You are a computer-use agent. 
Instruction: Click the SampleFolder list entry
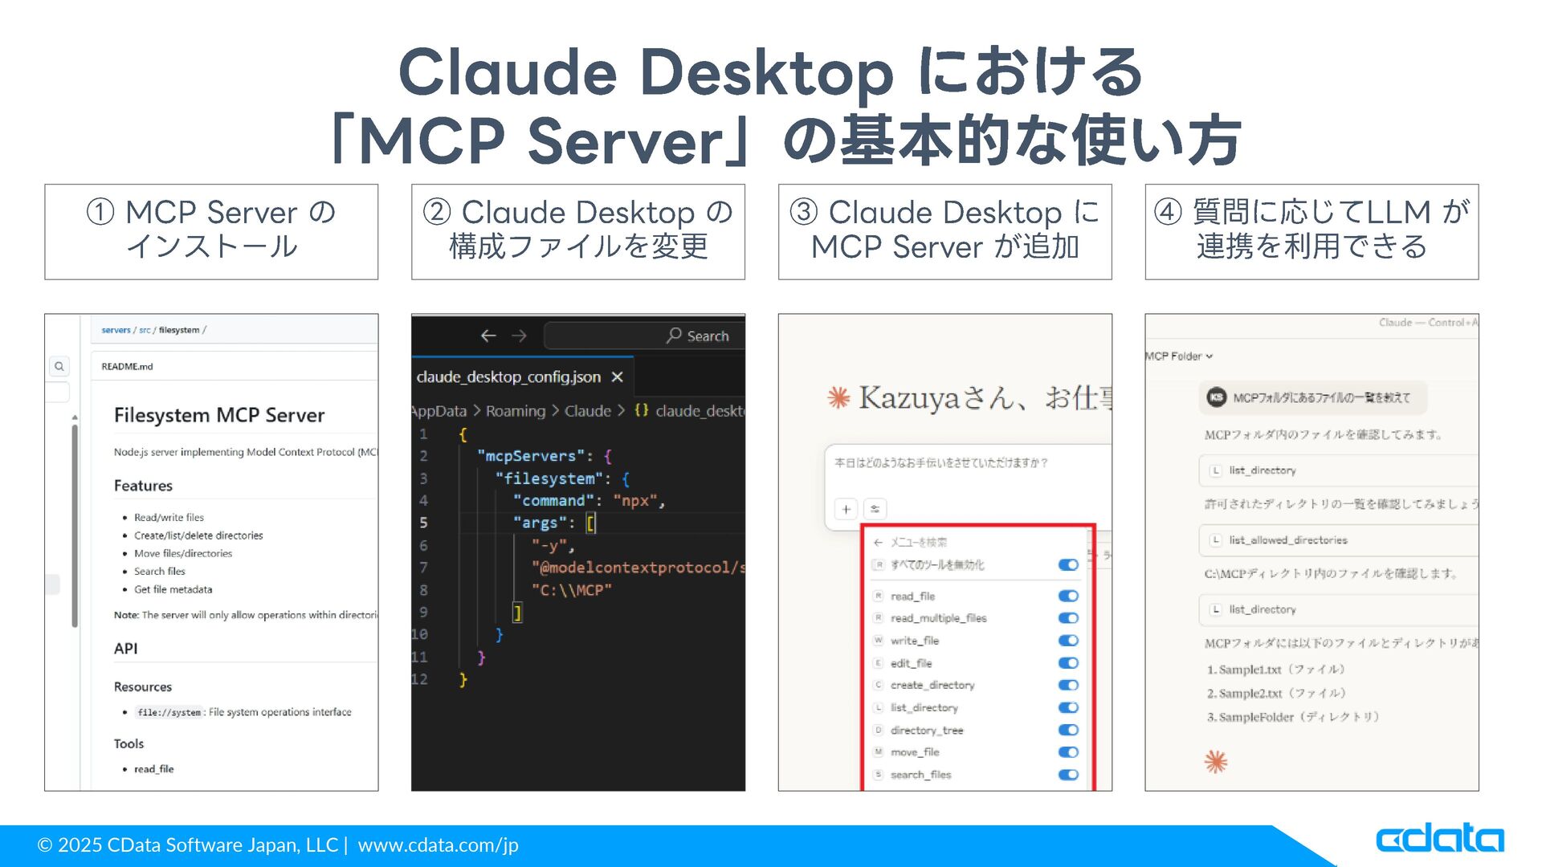[1293, 717]
